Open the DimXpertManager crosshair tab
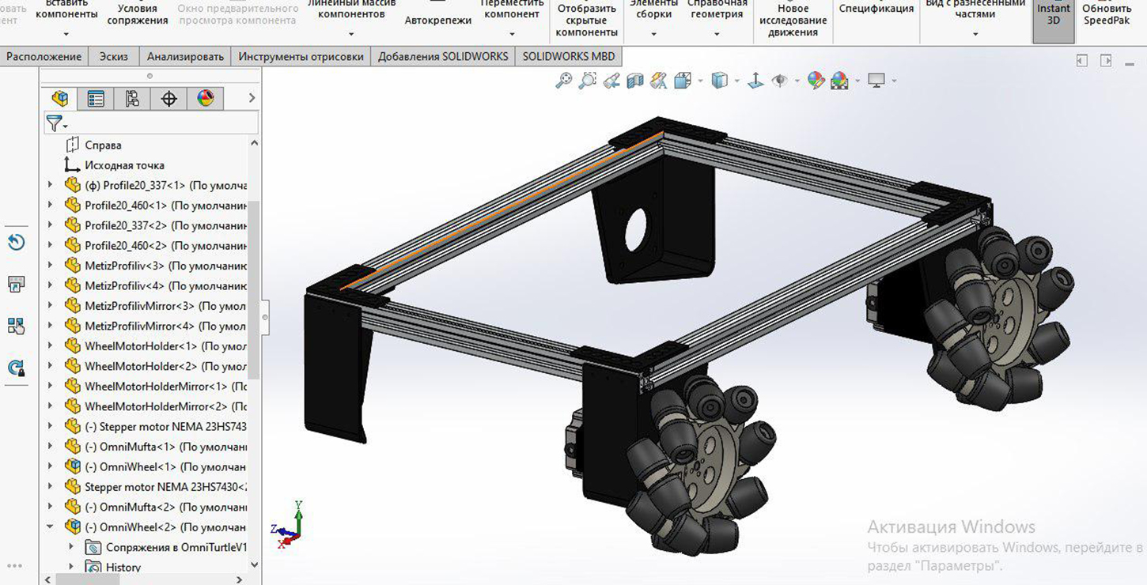The image size is (1147, 585). pyautogui.click(x=168, y=99)
